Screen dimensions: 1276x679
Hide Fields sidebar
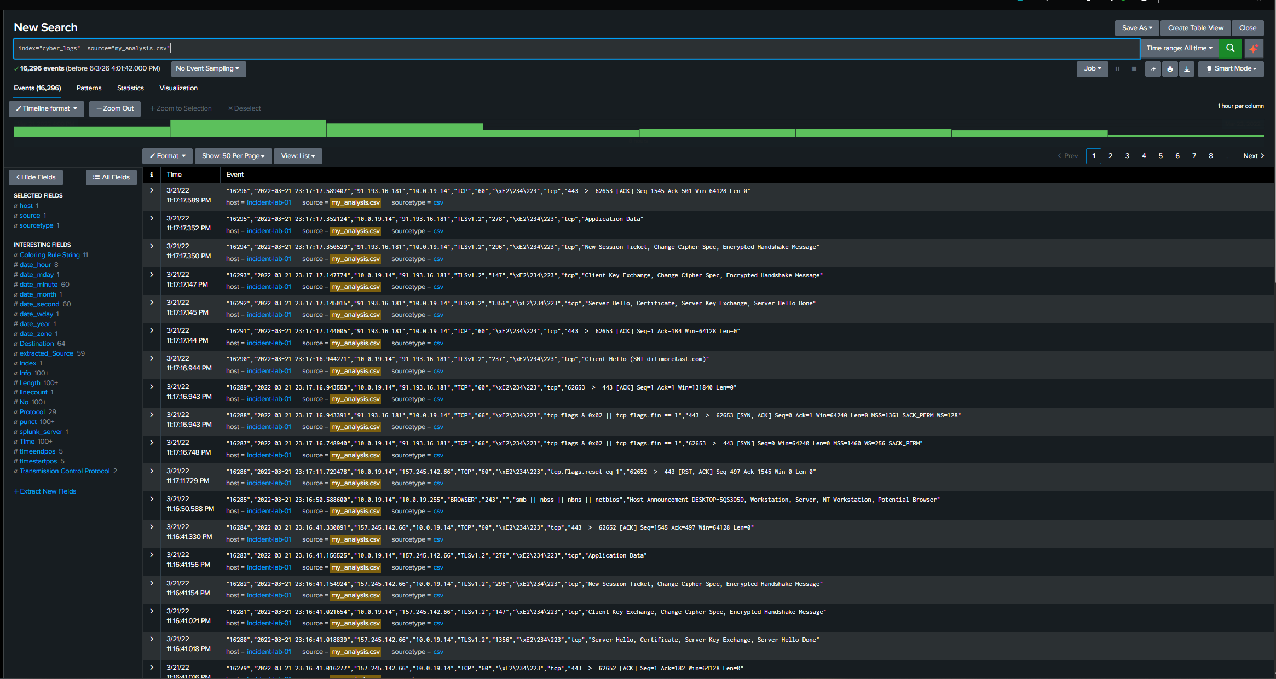tap(36, 177)
